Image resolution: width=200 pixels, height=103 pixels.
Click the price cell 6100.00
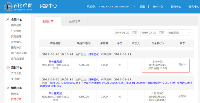[84, 97]
